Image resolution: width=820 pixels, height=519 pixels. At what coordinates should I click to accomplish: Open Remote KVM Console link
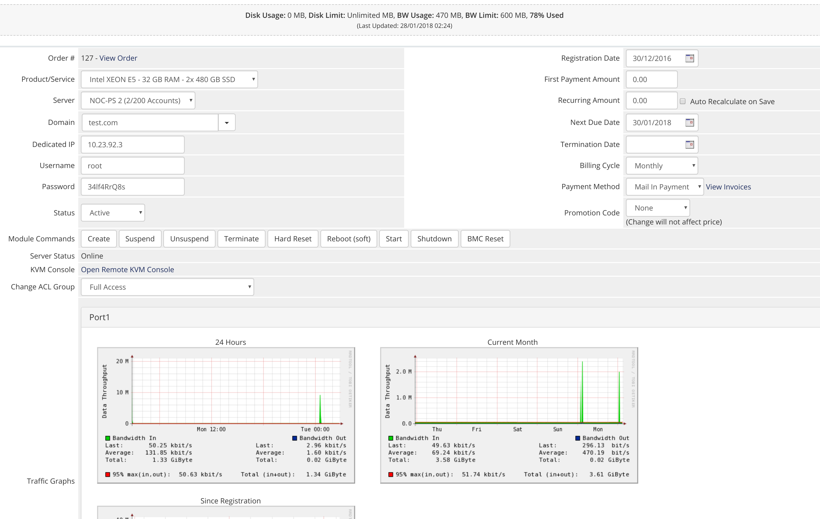127,270
